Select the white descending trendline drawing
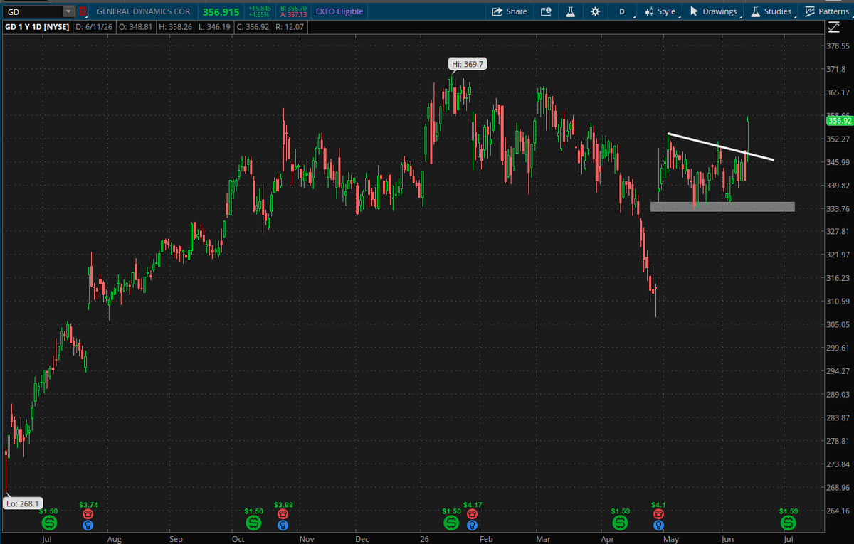This screenshot has width=854, height=544. point(720,146)
